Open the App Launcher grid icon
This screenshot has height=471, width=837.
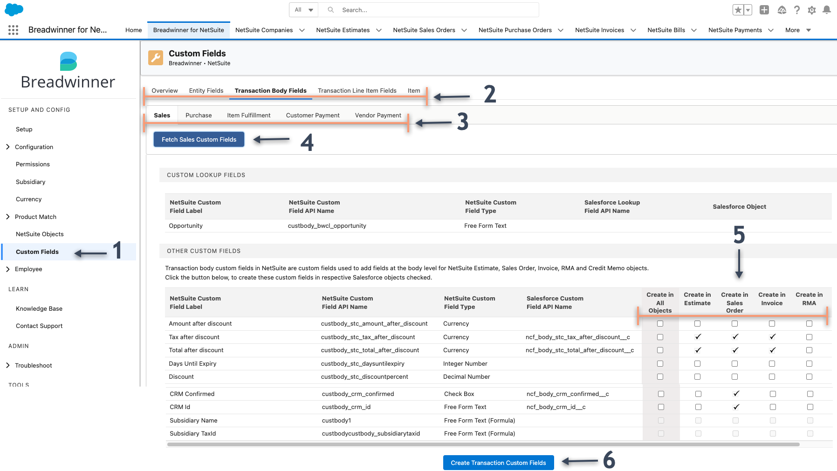pyautogui.click(x=13, y=30)
